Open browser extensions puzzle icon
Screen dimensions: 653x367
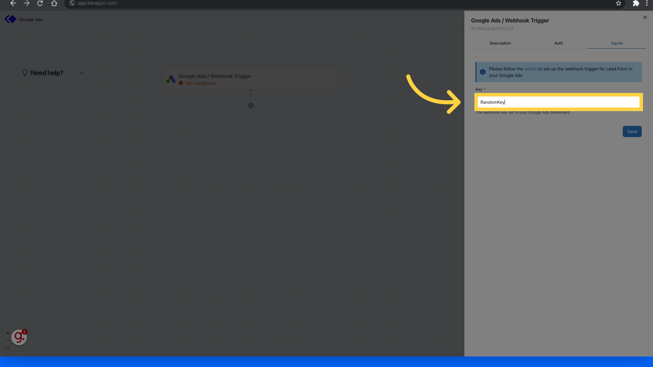[636, 3]
